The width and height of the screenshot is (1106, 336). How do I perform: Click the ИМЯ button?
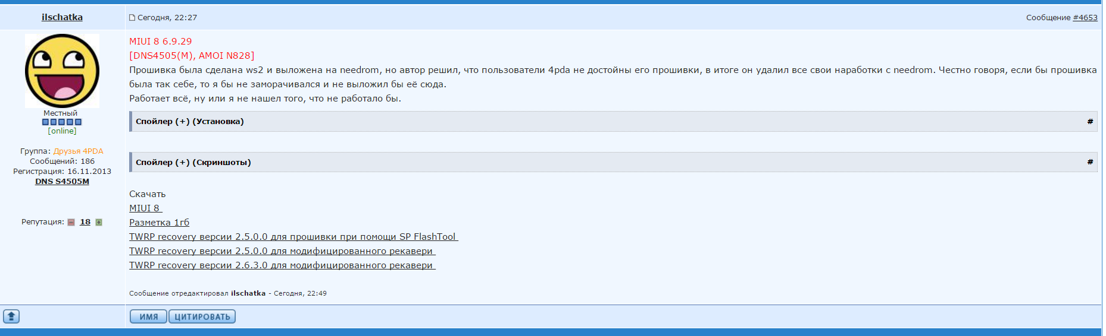click(x=149, y=316)
